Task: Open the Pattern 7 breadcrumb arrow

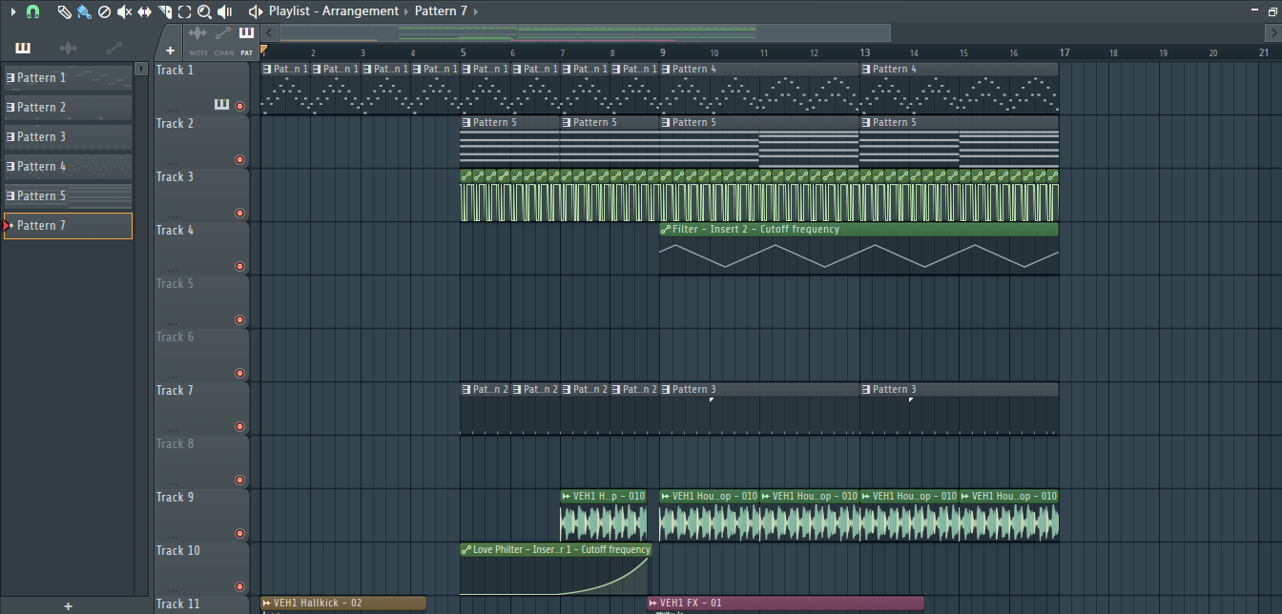Action: coord(475,11)
